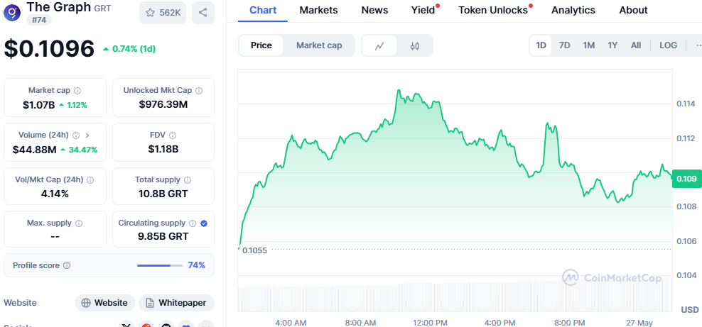Click the 0.74% (1d) change text
Image resolution: width=702 pixels, height=327 pixels.
(134, 49)
